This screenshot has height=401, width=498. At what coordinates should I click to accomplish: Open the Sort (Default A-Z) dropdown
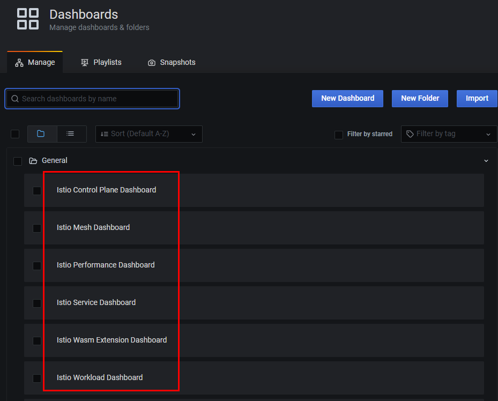click(148, 134)
